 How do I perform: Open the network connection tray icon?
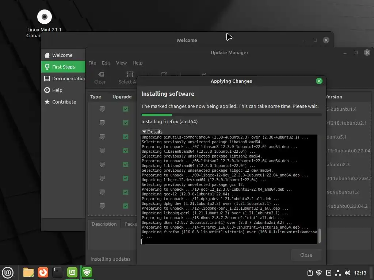tap(338, 273)
